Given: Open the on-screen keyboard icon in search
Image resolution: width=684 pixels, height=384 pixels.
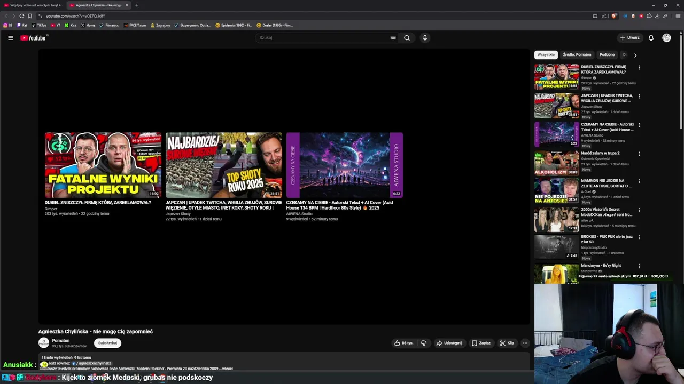Looking at the screenshot, I should (393, 38).
